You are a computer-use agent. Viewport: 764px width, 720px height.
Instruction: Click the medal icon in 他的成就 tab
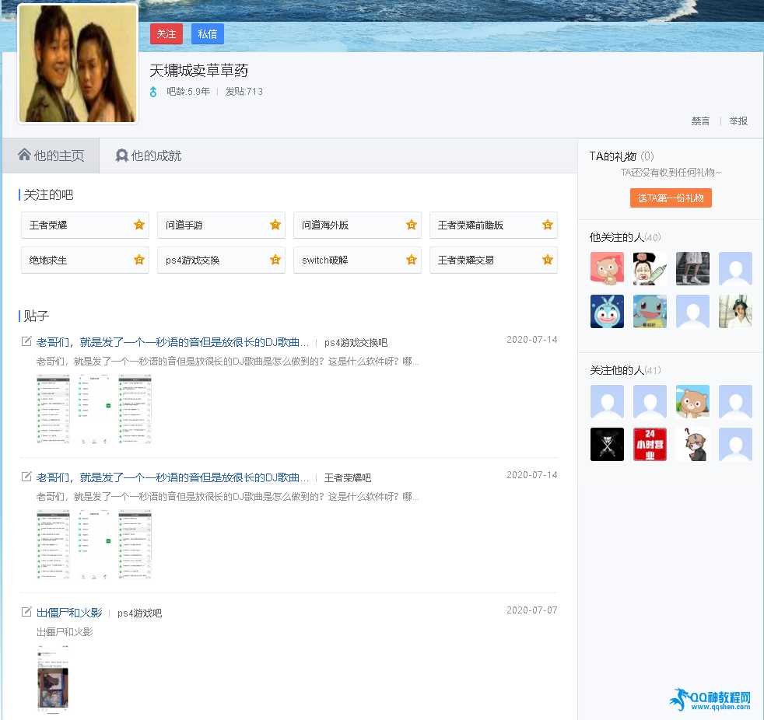(x=122, y=156)
